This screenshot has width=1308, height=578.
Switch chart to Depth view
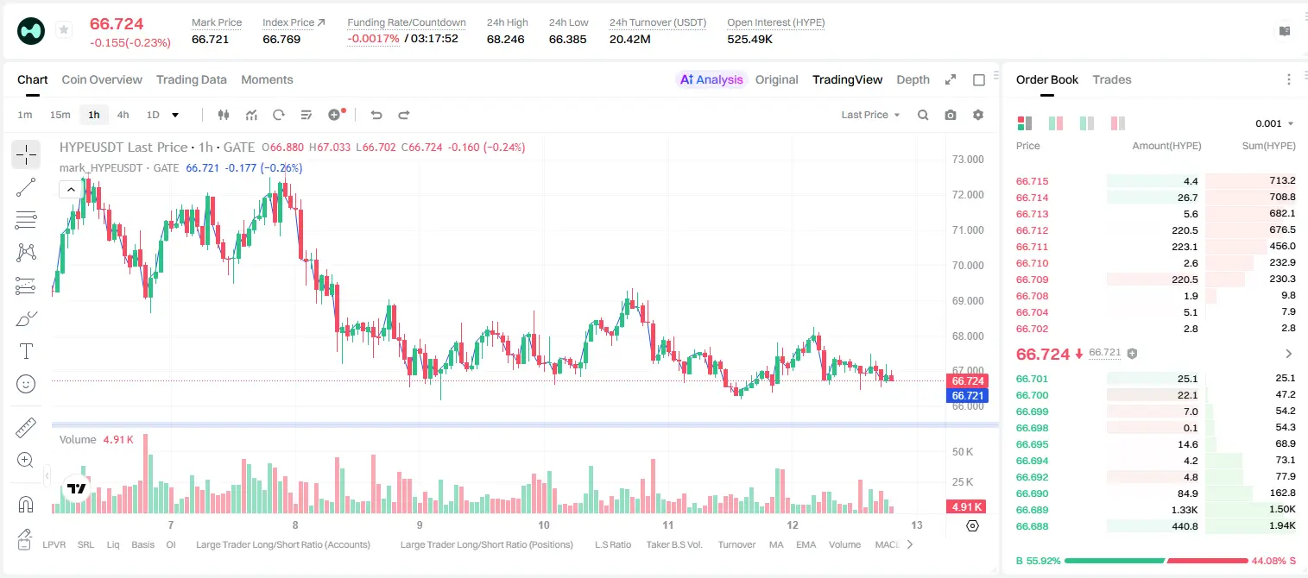pos(913,79)
